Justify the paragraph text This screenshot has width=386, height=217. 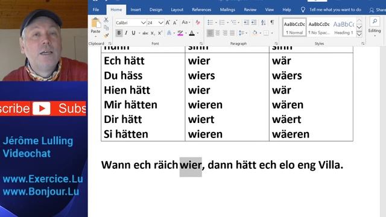232,33
